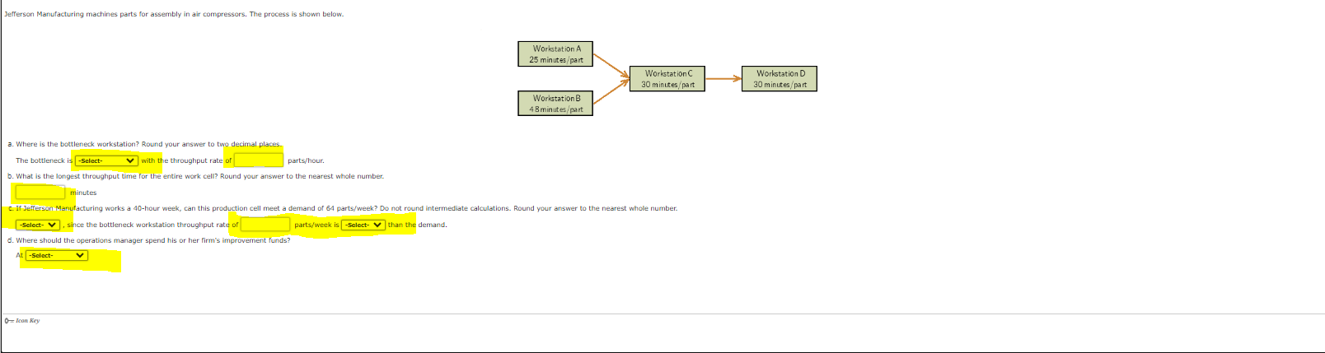Click the Icon Key link
The image size is (1325, 353).
pyautogui.click(x=27, y=321)
